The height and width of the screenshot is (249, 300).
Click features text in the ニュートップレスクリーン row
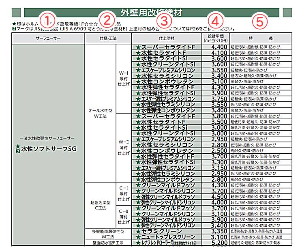click(x=256, y=237)
